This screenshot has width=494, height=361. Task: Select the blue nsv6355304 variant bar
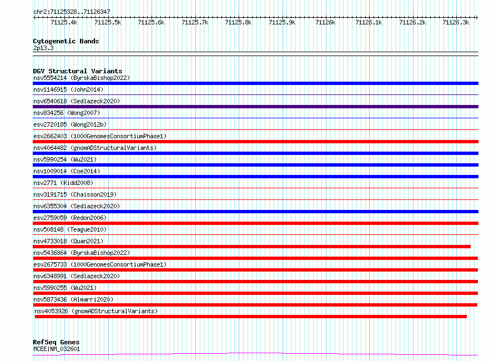(x=255, y=212)
